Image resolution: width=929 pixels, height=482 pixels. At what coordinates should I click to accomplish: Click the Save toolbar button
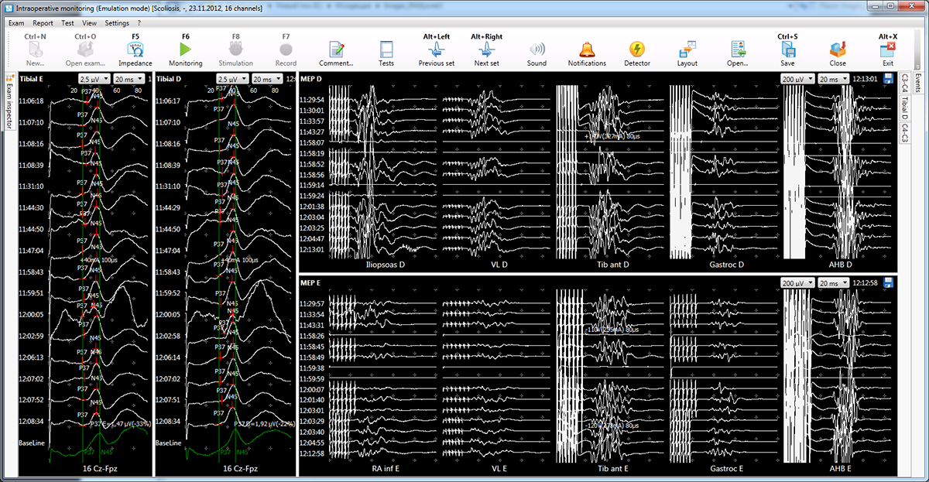point(787,50)
